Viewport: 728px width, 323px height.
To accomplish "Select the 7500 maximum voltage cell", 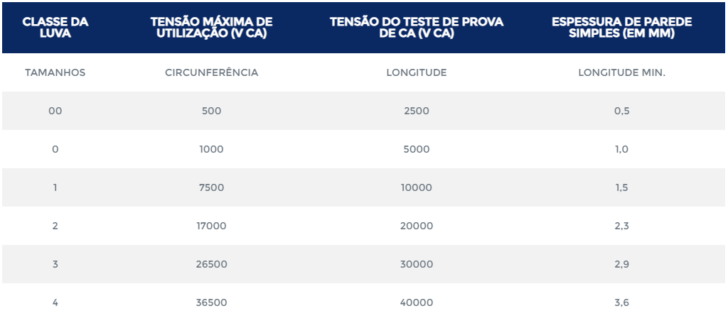I will click(212, 187).
